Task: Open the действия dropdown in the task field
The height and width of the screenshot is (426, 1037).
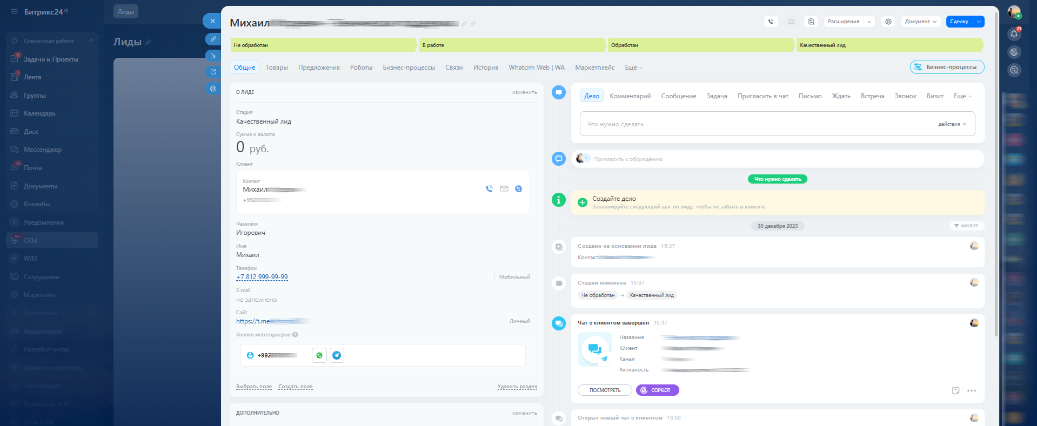Action: pos(952,124)
